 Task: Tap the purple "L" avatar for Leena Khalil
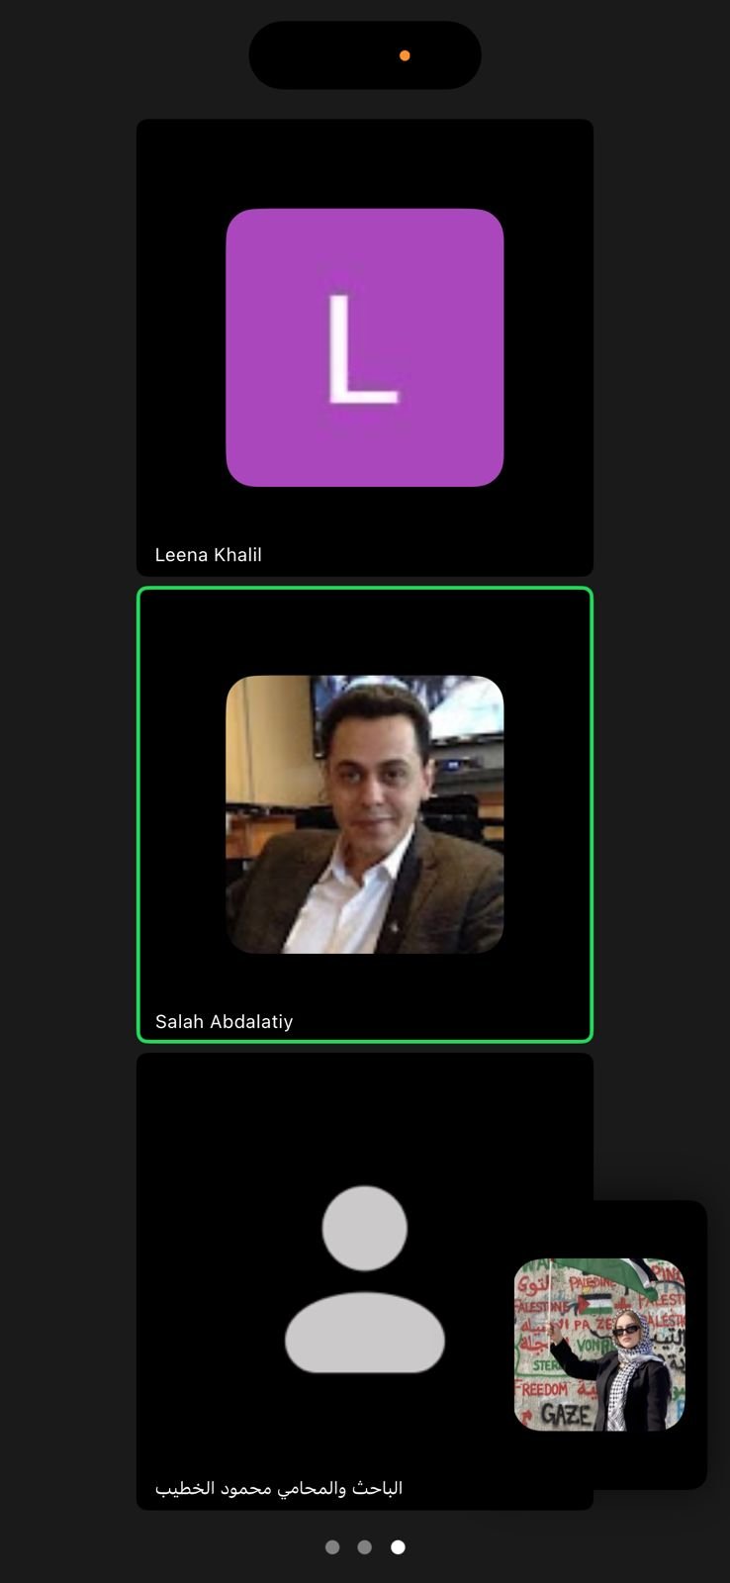point(365,347)
